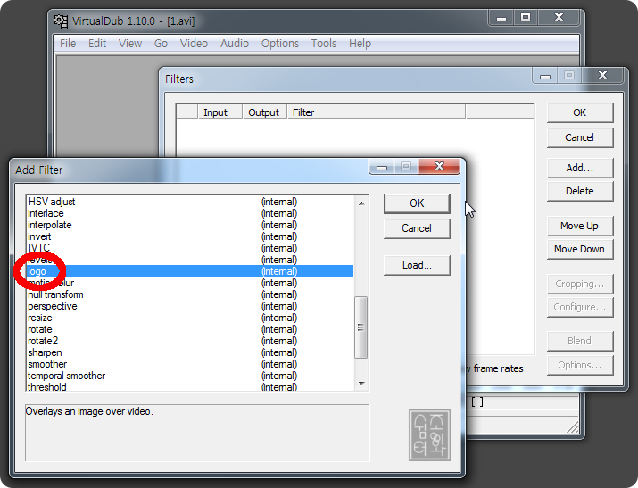Minimize the VirtualDub main window
Screen dimensions: 638x488
[501, 18]
